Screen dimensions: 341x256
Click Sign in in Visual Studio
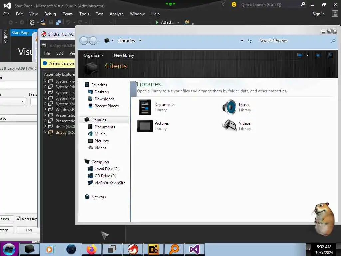pos(318,14)
